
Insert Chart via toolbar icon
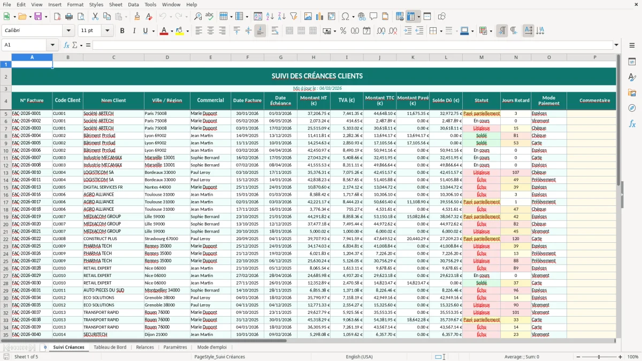320,17
